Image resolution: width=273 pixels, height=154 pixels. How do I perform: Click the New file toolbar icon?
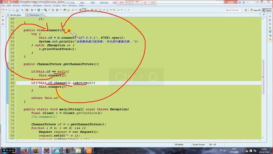tap(3, 10)
